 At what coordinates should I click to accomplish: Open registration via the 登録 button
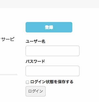point(49,27)
